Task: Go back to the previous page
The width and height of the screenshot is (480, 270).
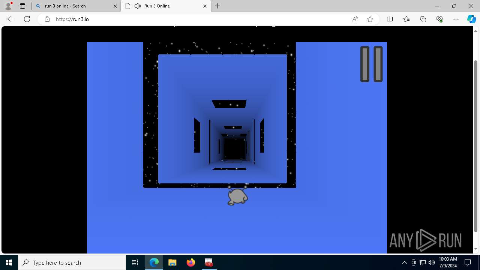Action: tap(10, 19)
